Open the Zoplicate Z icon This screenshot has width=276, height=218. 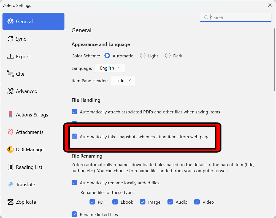pos(10,202)
